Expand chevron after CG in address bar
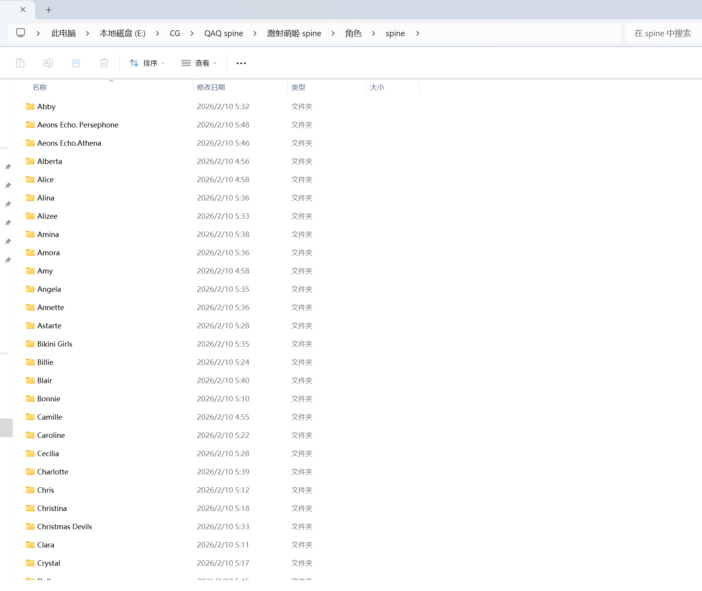Viewport: 702px width, 591px height. point(192,33)
